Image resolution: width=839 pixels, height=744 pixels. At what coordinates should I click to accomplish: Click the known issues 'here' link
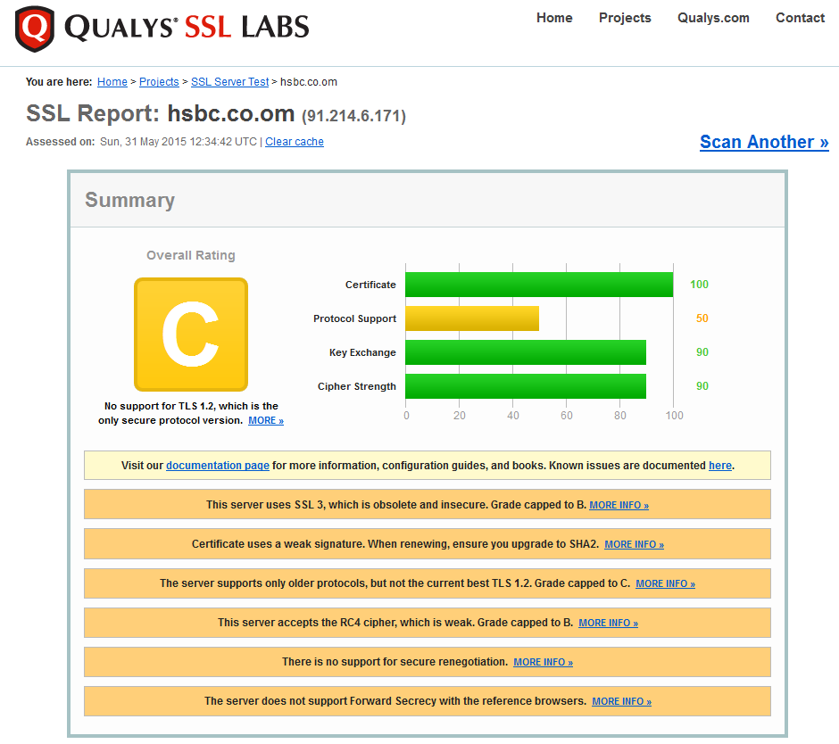[720, 466]
